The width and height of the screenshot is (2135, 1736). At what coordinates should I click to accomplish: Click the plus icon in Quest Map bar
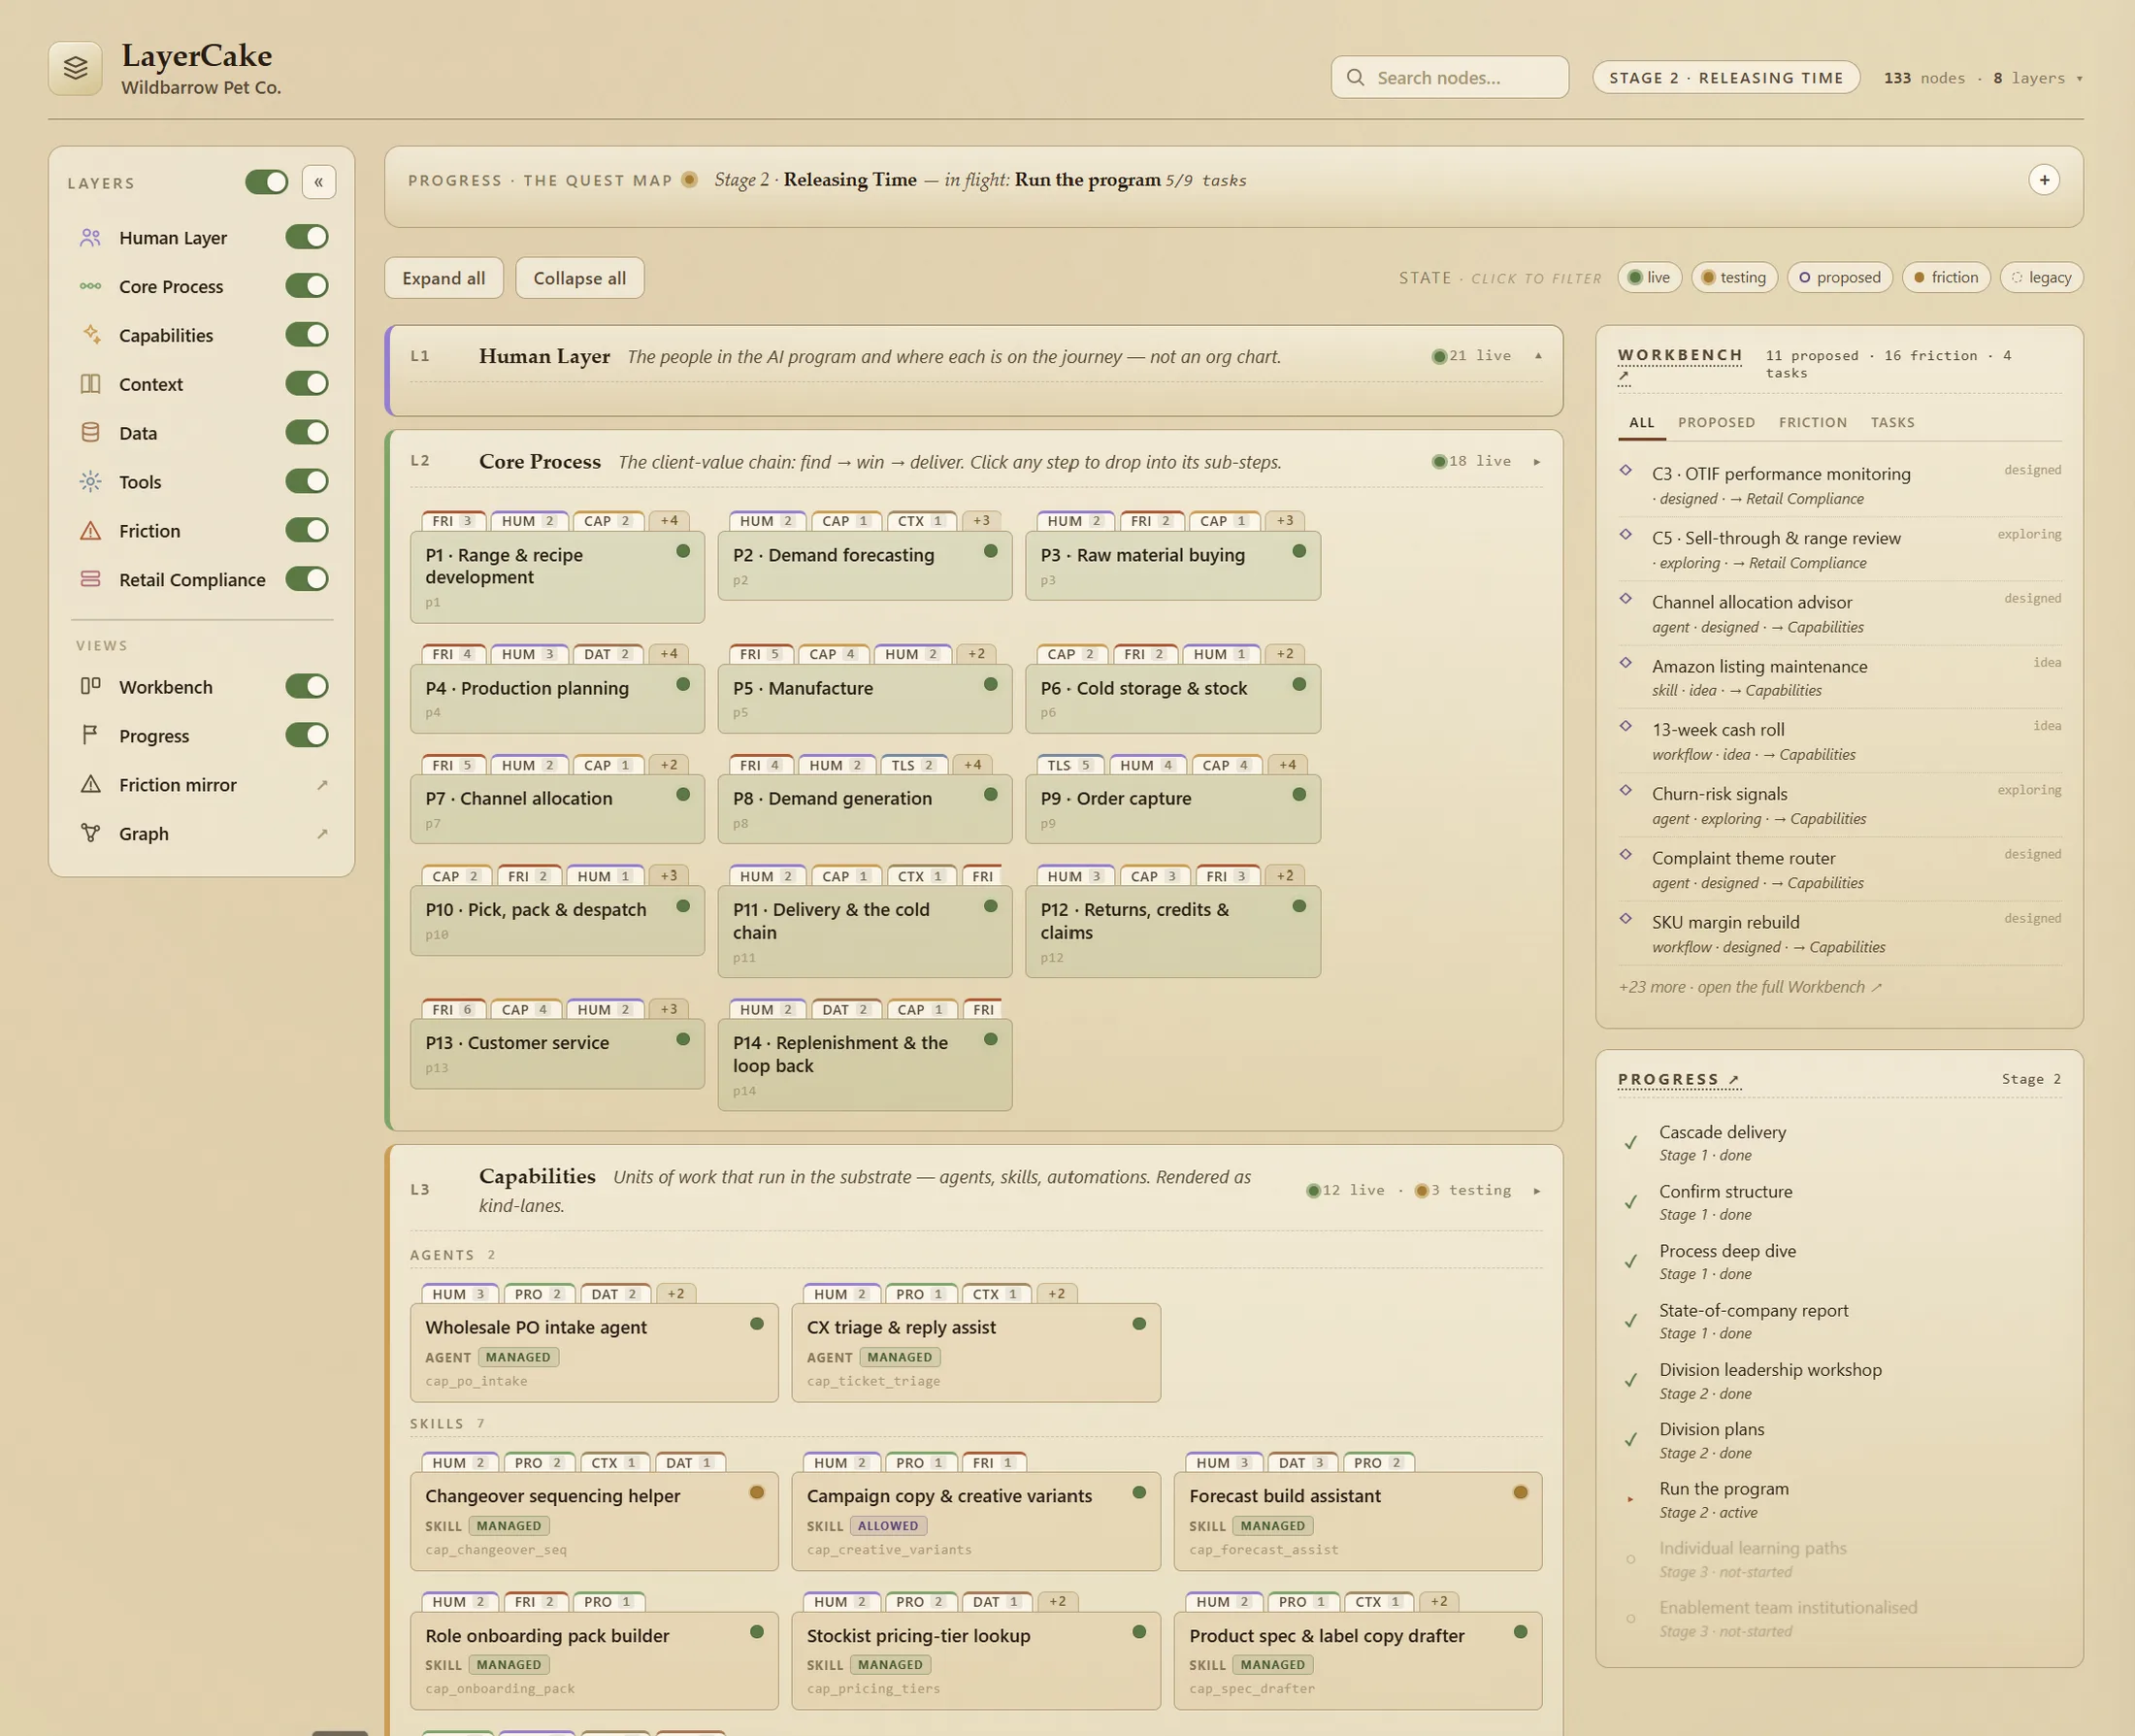pos(2044,180)
